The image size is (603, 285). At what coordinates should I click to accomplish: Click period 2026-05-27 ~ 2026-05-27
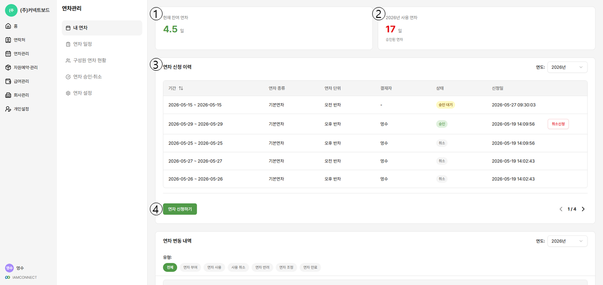point(195,161)
